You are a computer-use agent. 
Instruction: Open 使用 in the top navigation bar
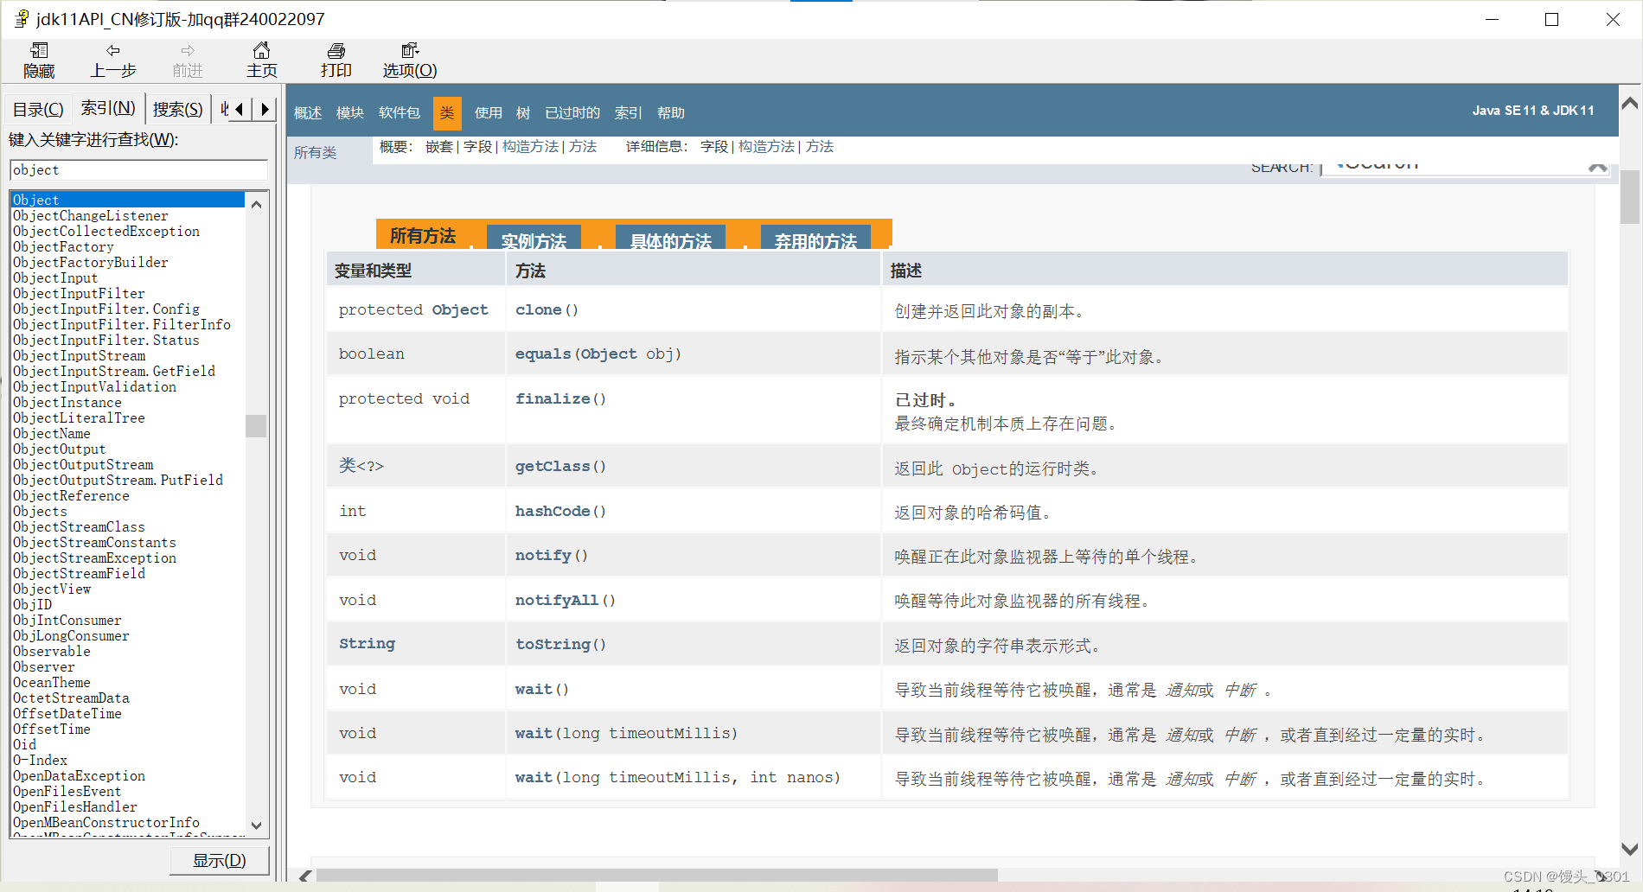pyautogui.click(x=489, y=113)
